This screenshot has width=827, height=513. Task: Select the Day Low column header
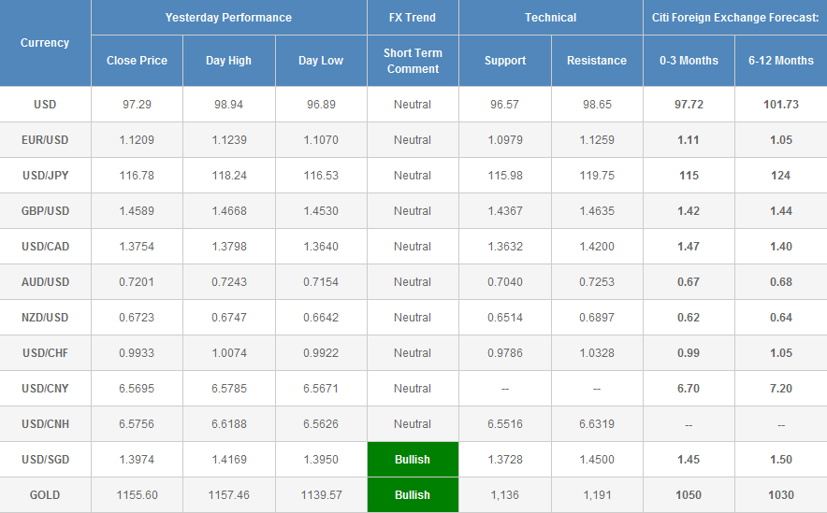321,61
